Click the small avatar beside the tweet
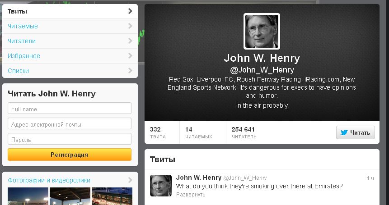Image resolution: width=389 pixels, height=205 pixels. (161, 186)
